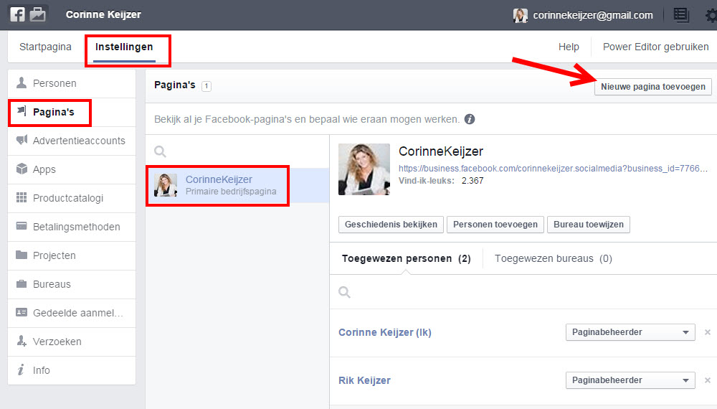Switch to Toegewezen bureaus tab
The image size is (717, 409).
point(553,258)
